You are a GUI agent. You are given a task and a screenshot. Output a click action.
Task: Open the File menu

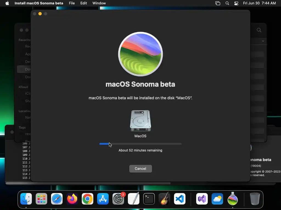tap(72, 3)
